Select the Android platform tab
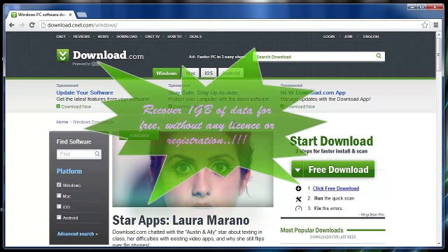 (x=231, y=73)
